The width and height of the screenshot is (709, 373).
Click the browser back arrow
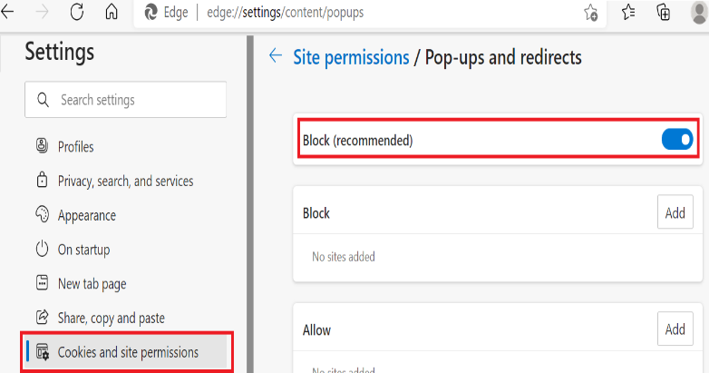[9, 14]
